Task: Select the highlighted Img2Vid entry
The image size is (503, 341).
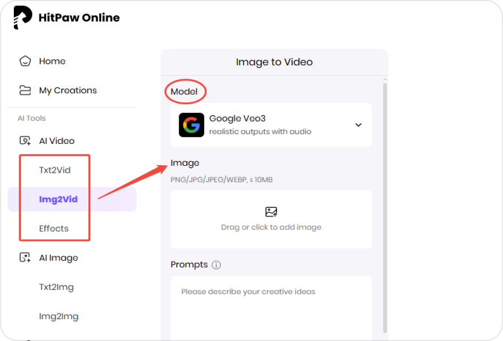Action: pyautogui.click(x=58, y=199)
